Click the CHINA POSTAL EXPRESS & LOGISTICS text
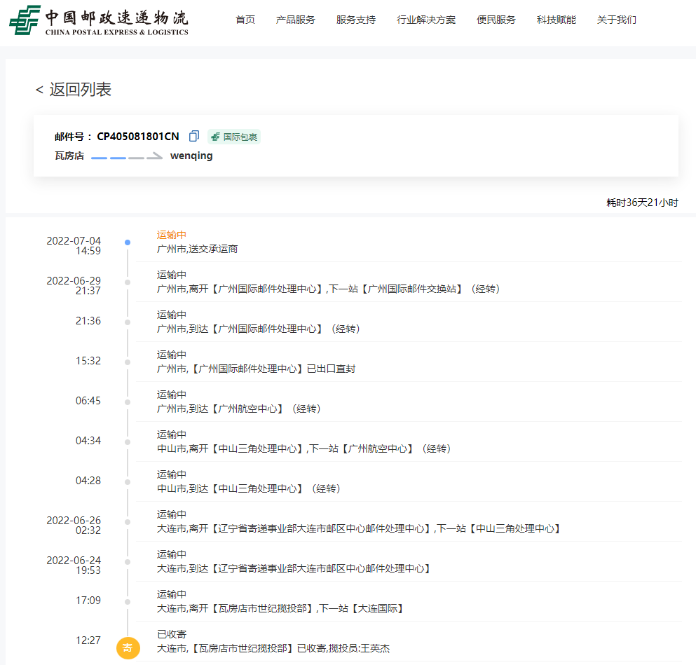This screenshot has width=696, height=665. (x=117, y=32)
